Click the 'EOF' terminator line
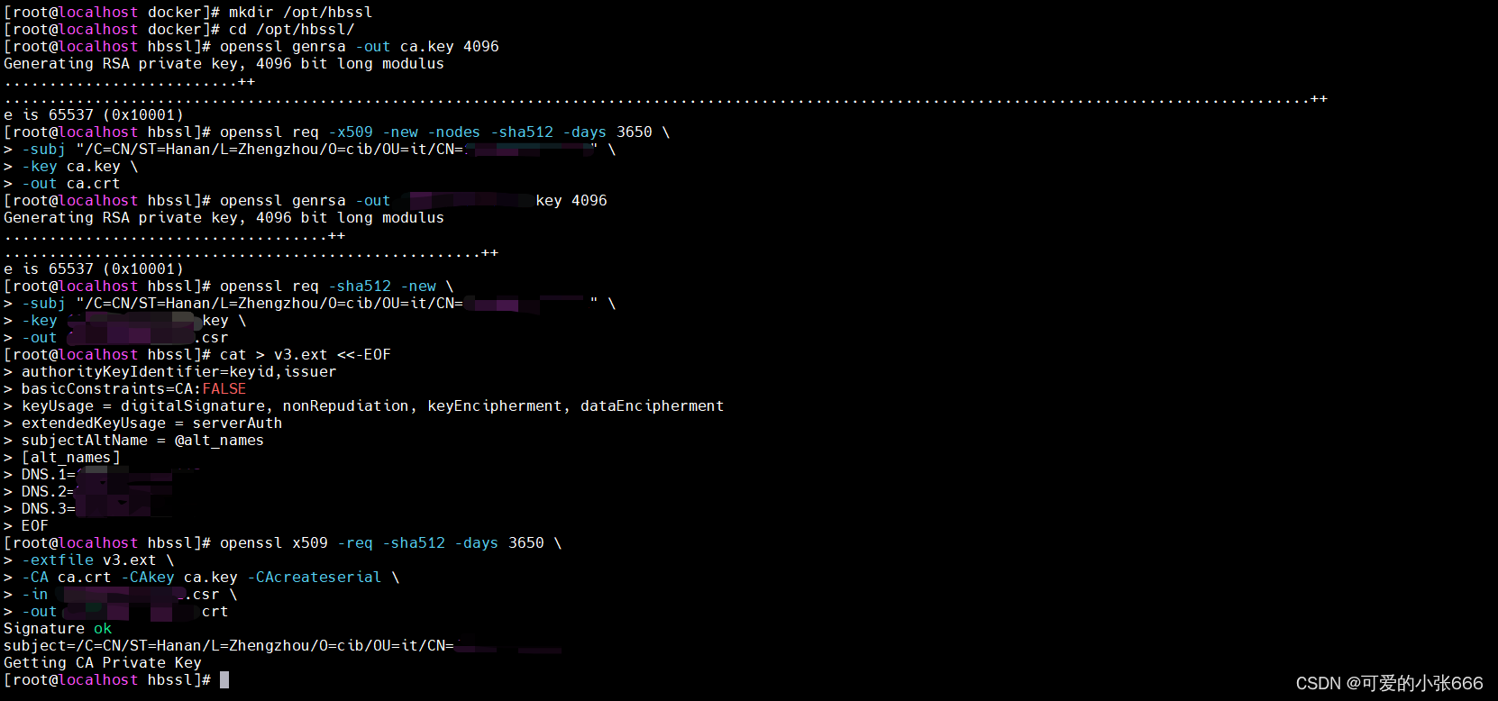This screenshot has width=1498, height=701. [34, 526]
